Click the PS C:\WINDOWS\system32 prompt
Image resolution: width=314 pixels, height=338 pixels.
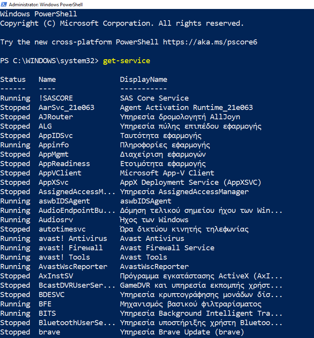pyautogui.click(x=49, y=61)
